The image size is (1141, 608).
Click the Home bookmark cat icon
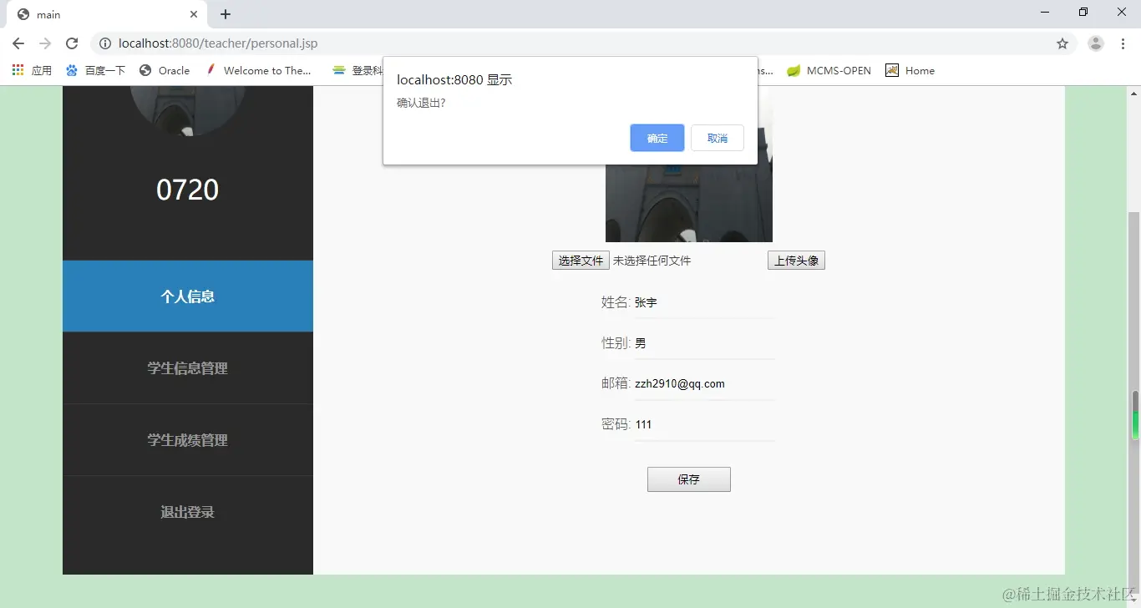[893, 70]
